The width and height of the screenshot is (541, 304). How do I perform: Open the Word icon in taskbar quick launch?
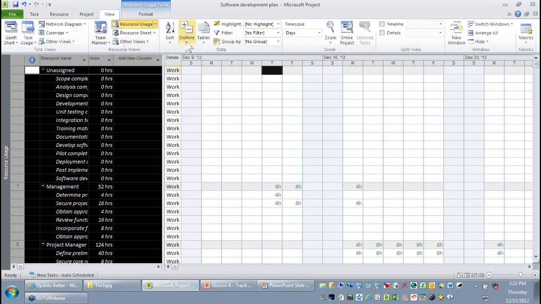pyautogui.click(x=450, y=286)
